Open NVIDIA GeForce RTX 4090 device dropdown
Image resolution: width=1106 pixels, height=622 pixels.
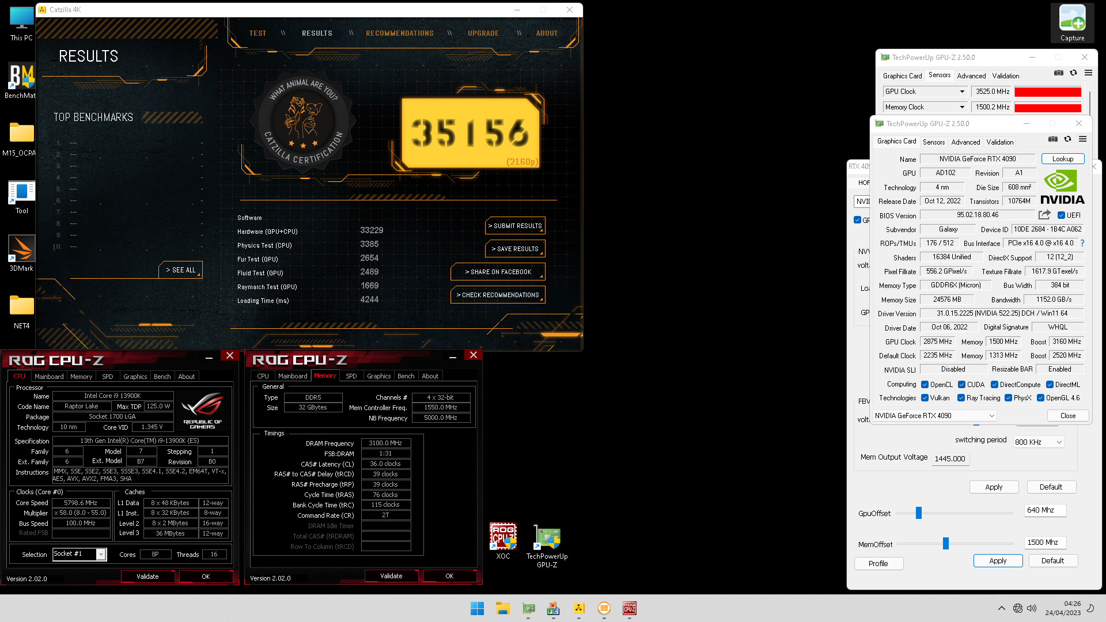[934, 415]
